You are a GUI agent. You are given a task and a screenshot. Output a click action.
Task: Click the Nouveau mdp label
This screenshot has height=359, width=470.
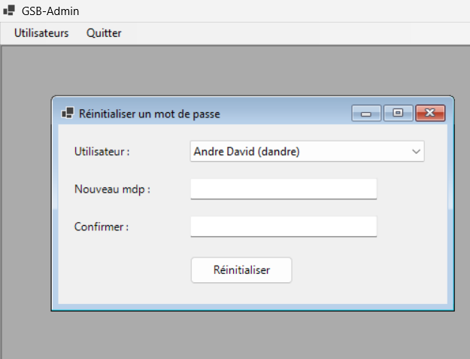tap(113, 189)
